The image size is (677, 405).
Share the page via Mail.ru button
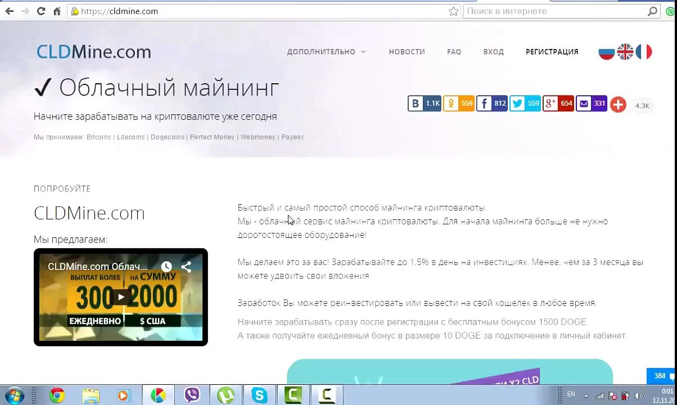tap(591, 103)
